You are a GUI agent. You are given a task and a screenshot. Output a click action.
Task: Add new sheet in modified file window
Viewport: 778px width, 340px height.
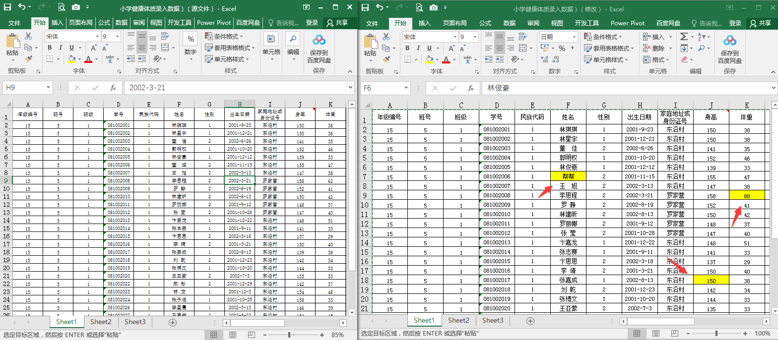(x=530, y=321)
